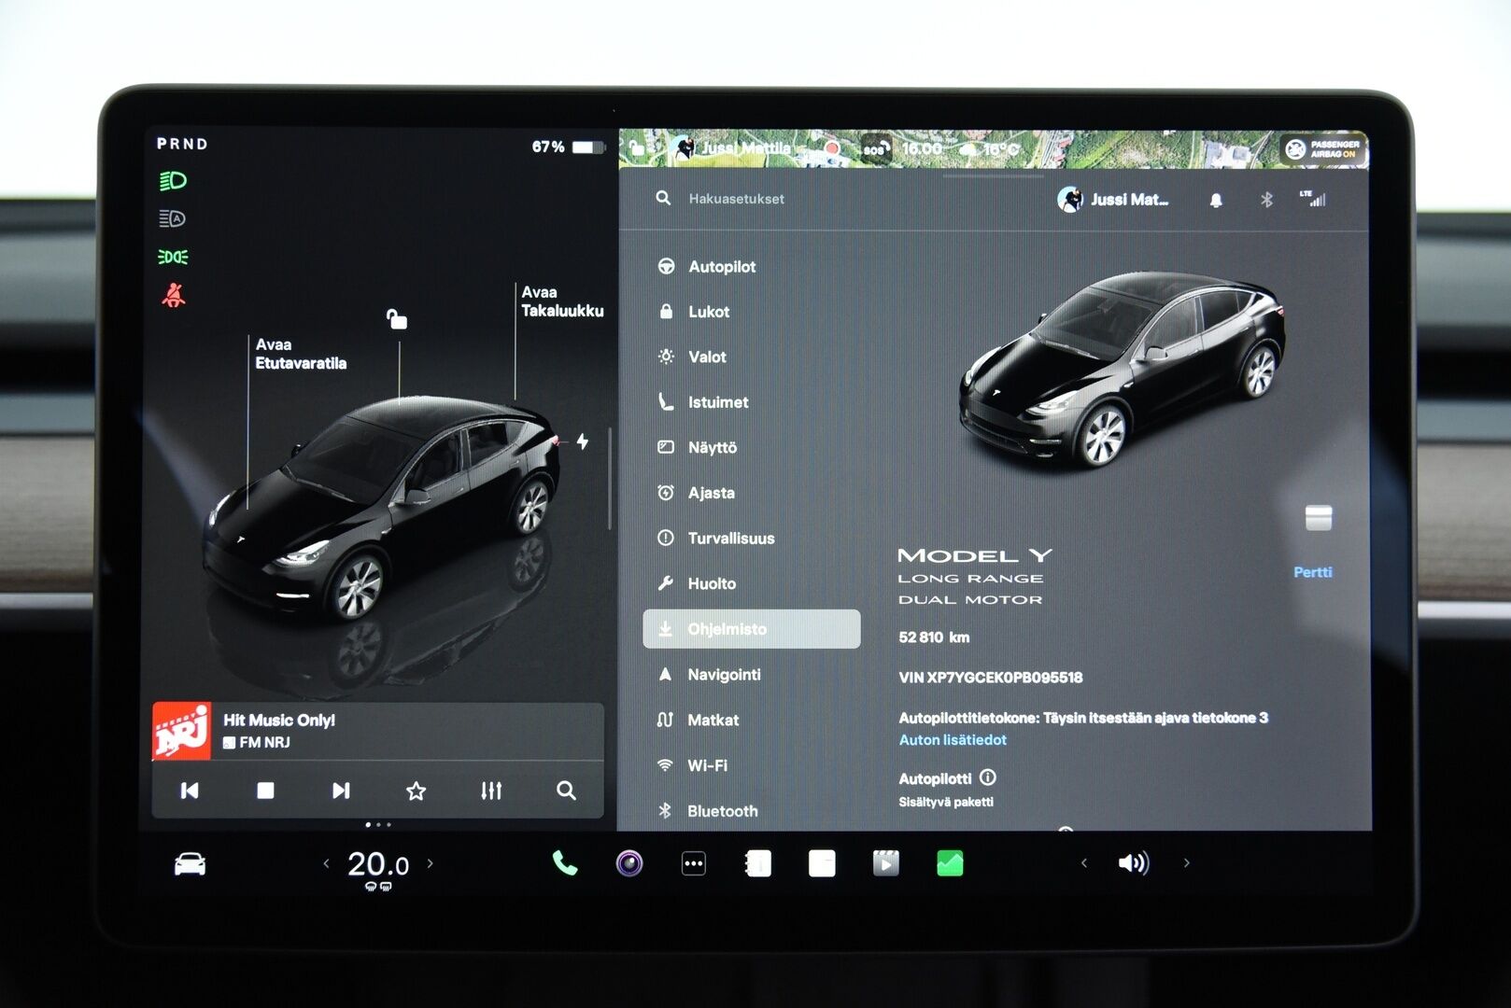
Task: Tap the PRND gear indicator
Action: pos(182,144)
